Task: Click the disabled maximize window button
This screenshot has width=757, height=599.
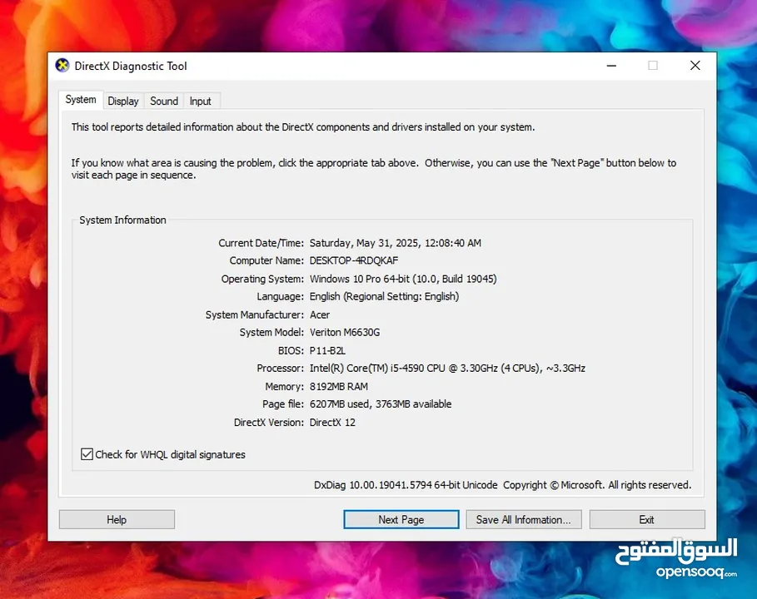Action: click(653, 66)
